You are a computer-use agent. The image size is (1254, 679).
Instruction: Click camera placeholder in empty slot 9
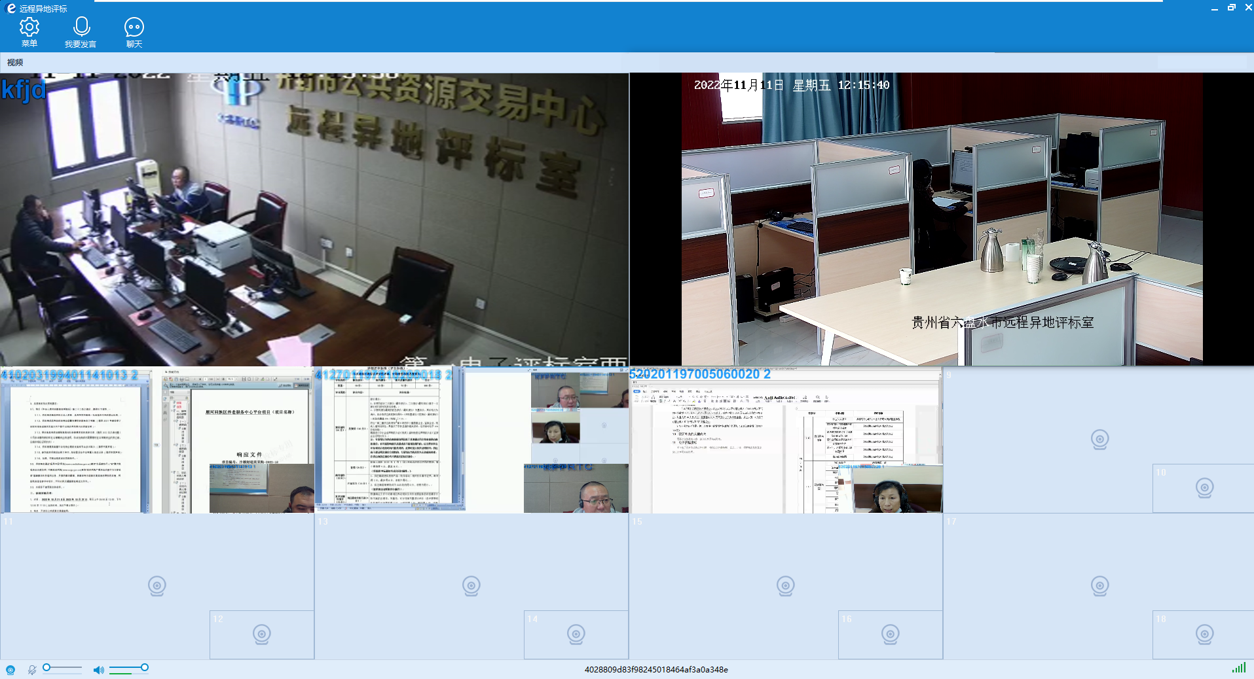1100,439
